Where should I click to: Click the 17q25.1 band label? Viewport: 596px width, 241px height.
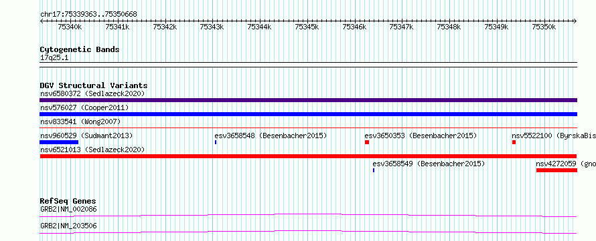click(54, 58)
